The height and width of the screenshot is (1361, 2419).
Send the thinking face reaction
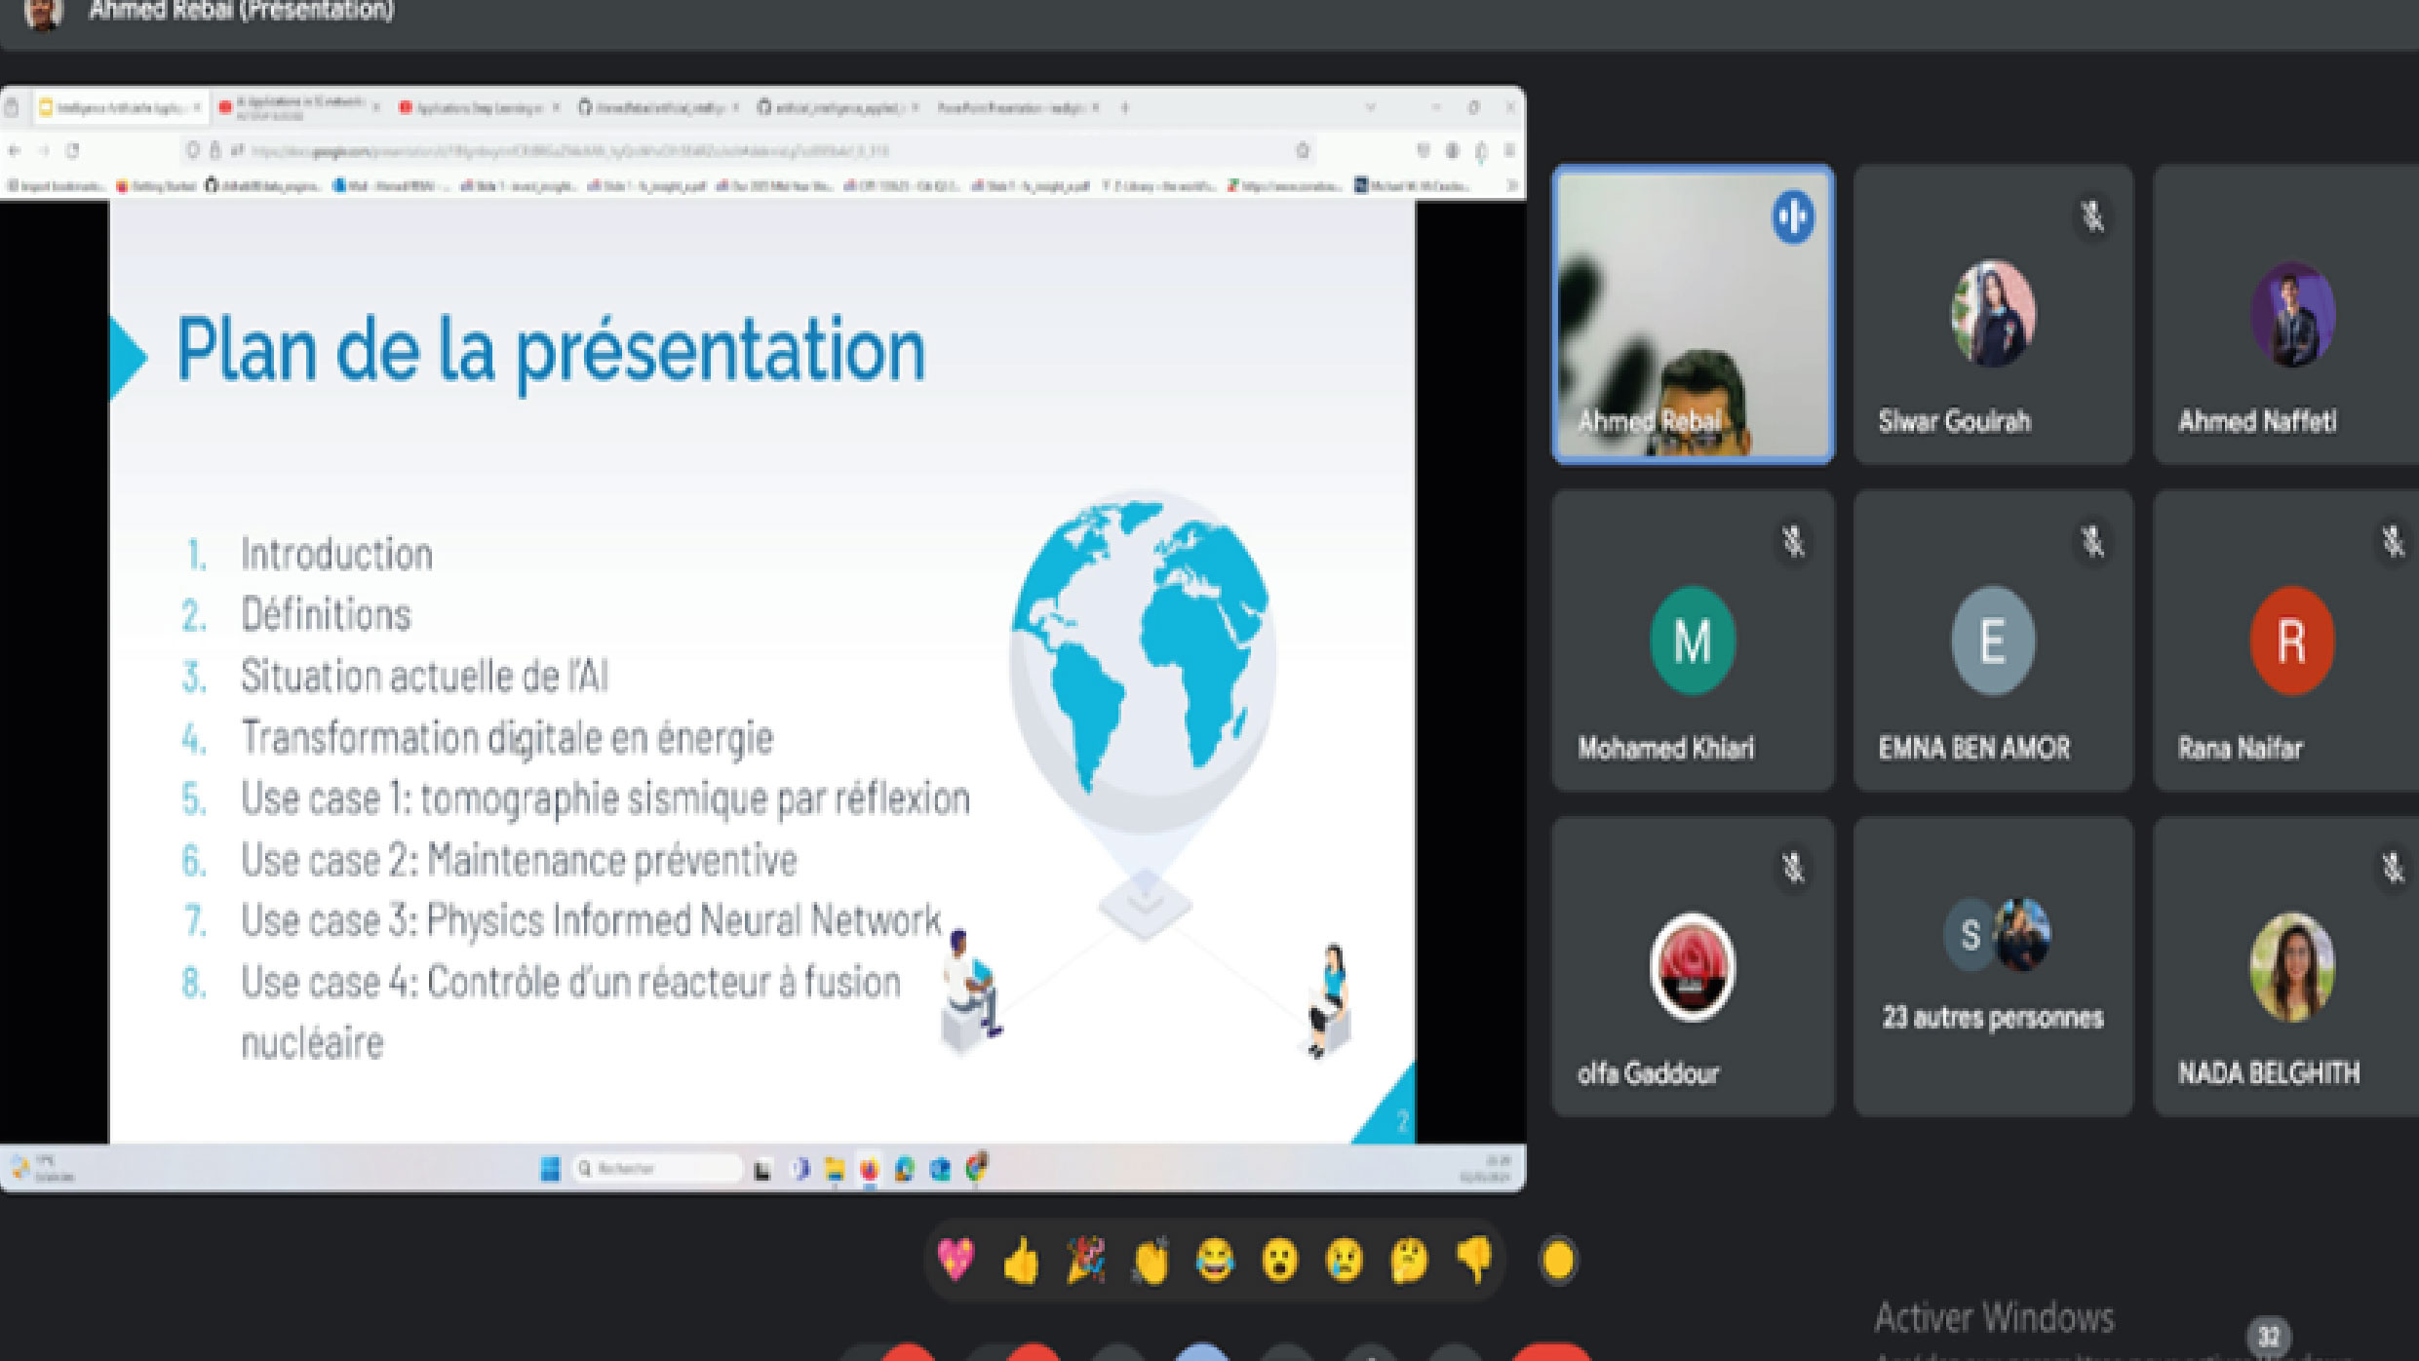1410,1261
